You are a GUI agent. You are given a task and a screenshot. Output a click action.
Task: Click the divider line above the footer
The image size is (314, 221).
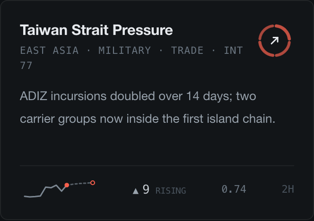point(157,166)
